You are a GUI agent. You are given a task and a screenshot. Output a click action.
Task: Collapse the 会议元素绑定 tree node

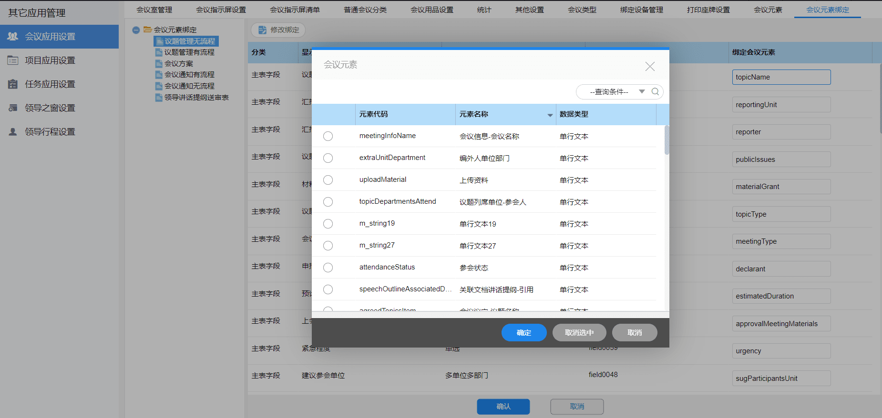point(136,30)
